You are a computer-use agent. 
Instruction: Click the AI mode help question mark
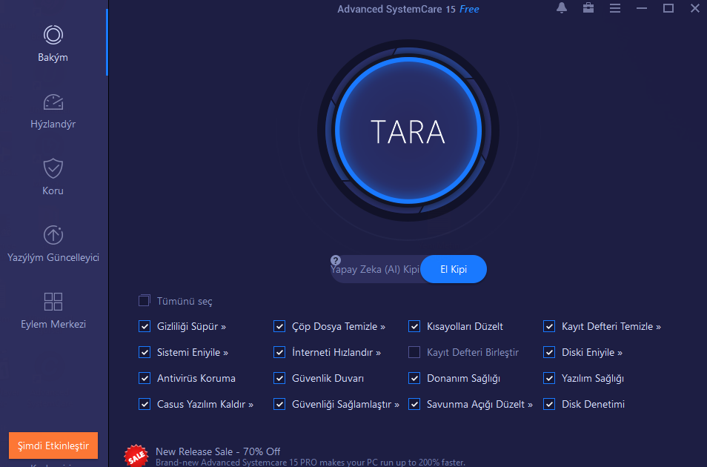click(x=336, y=260)
